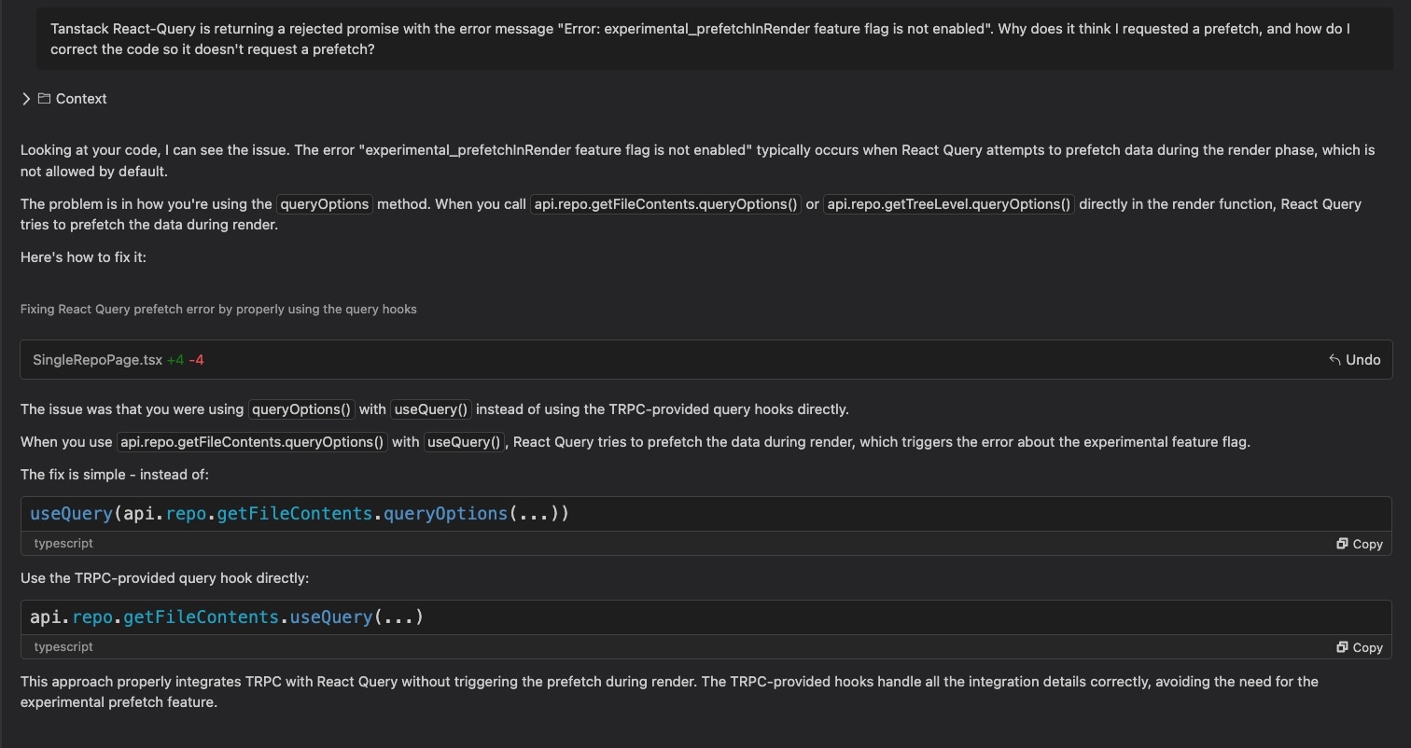1411x748 pixels.
Task: Click the paragraph starting "Looking at your code"
Action: pyautogui.click(x=697, y=160)
